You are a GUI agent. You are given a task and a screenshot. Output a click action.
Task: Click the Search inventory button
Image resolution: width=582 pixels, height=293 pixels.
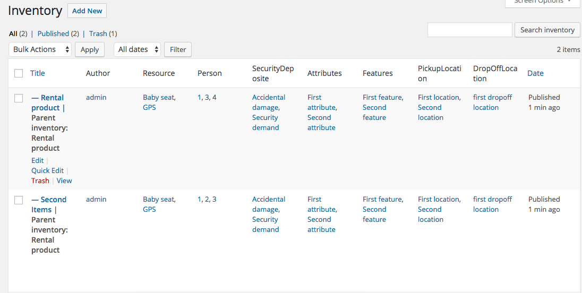point(547,30)
